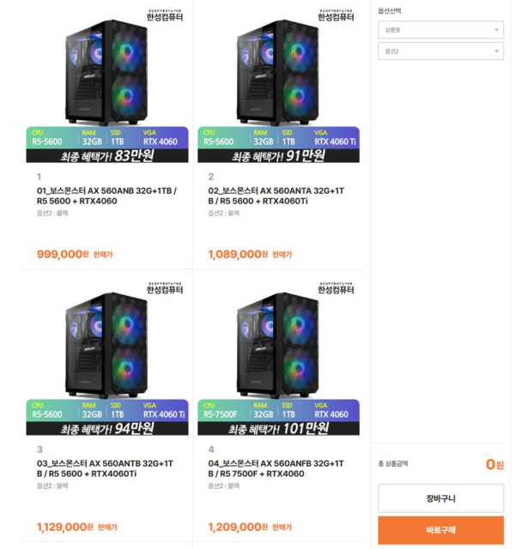Click 한성컴퓨터 logo on first product
The width and height of the screenshot is (515, 549).
pyautogui.click(x=165, y=15)
